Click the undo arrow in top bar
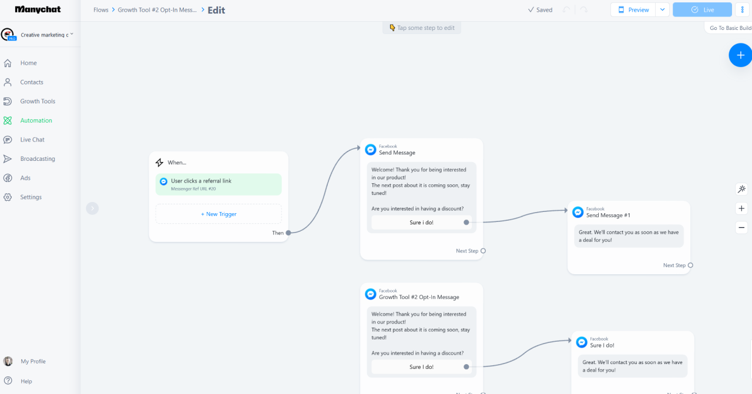The height and width of the screenshot is (394, 752). coord(566,10)
